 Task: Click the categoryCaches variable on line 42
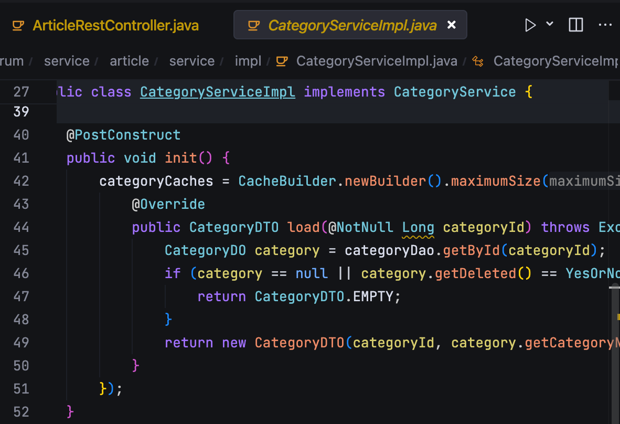pyautogui.click(x=156, y=181)
